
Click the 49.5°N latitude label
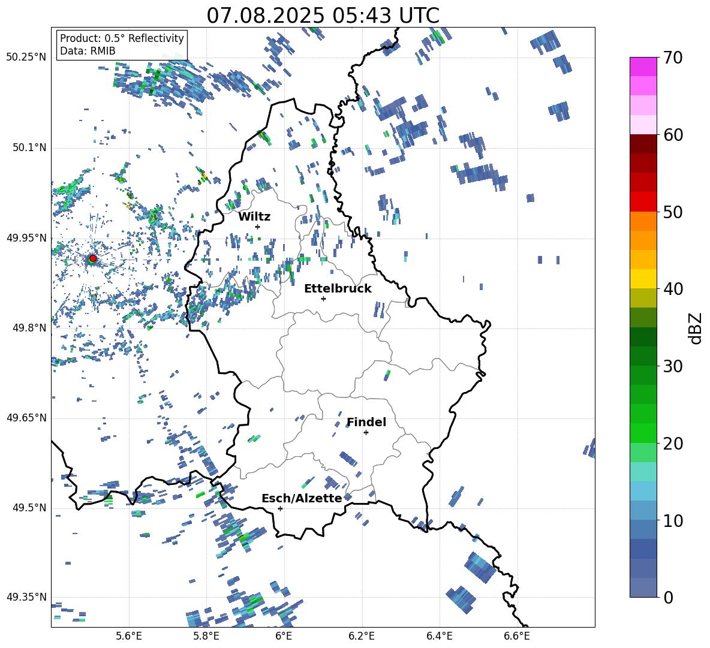pos(29,508)
